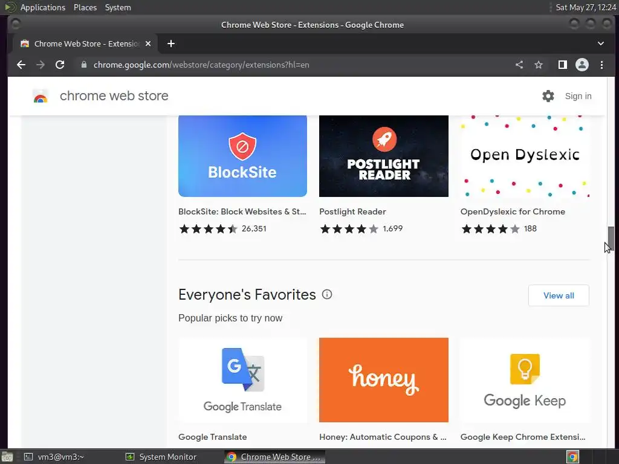Open a new tab with the plus button
The height and width of the screenshot is (464, 619).
[x=171, y=43]
